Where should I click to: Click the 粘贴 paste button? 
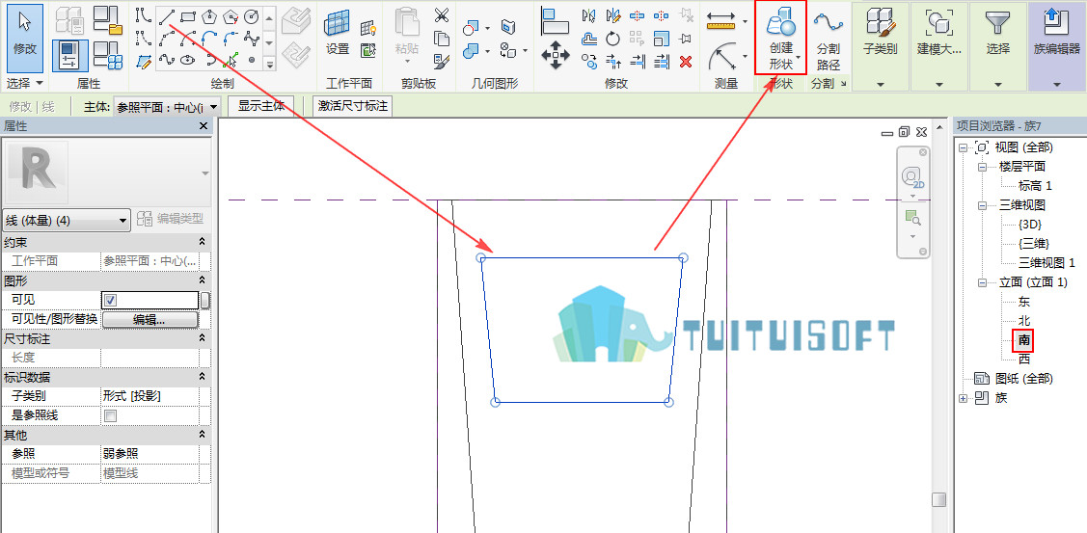[407, 37]
